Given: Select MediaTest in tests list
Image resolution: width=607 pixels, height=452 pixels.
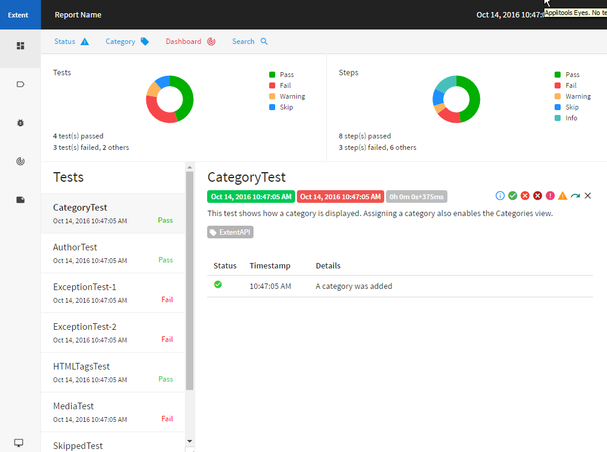Looking at the screenshot, I should [113, 412].
